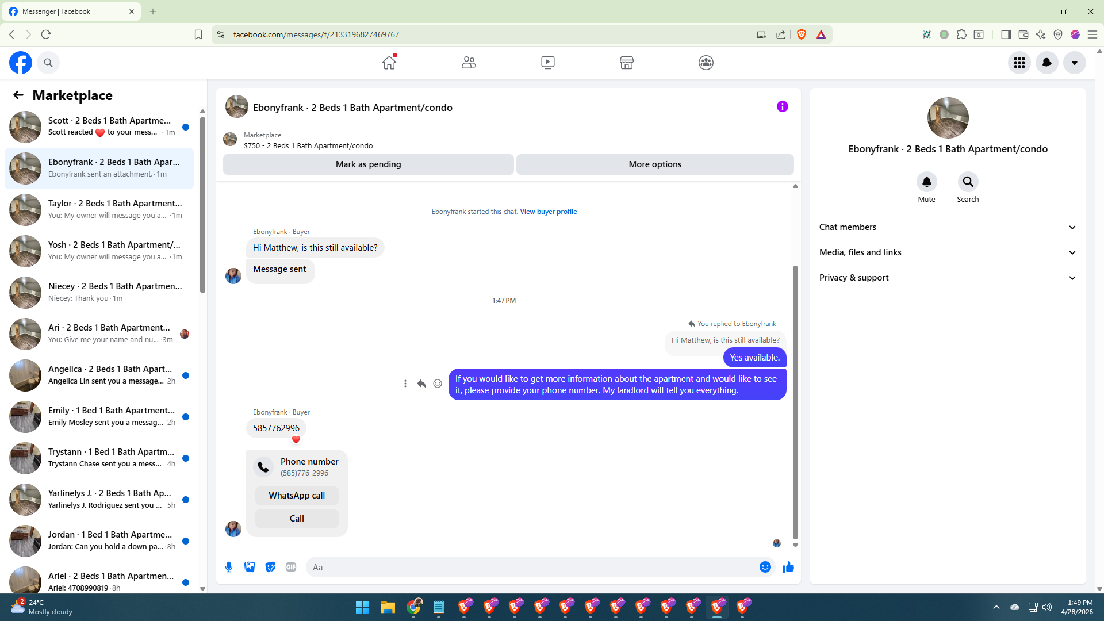
Task: Open the account dropdown arrow
Action: [1074, 63]
